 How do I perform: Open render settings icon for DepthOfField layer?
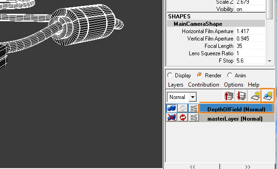point(193,108)
